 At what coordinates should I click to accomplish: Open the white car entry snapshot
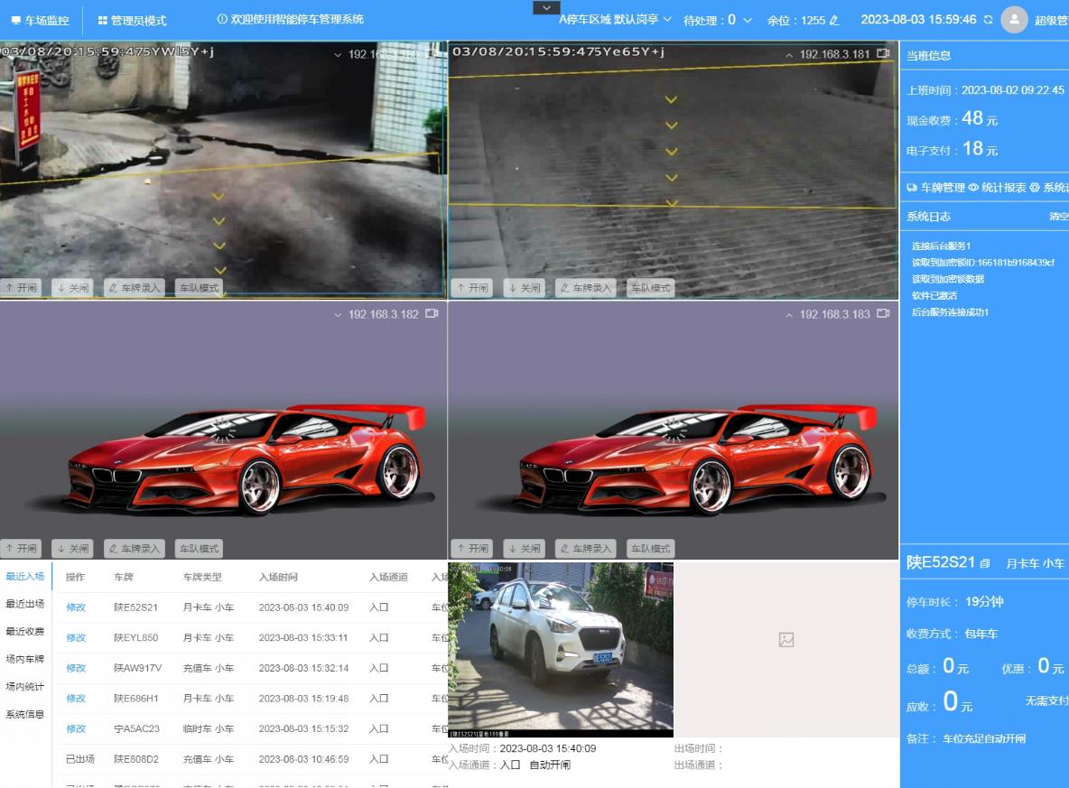[561, 649]
